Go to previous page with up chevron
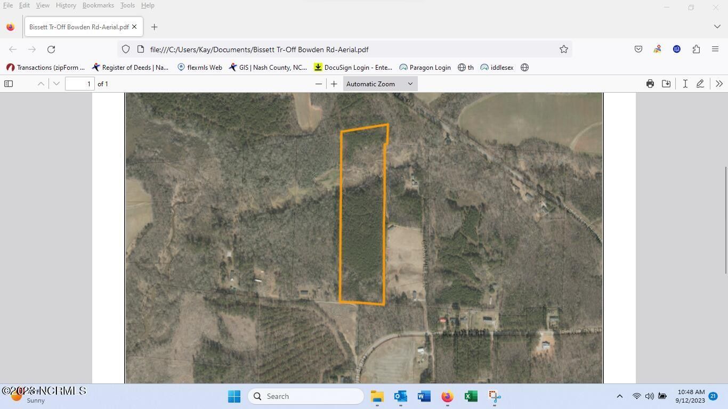The height and width of the screenshot is (409, 728). coord(41,84)
